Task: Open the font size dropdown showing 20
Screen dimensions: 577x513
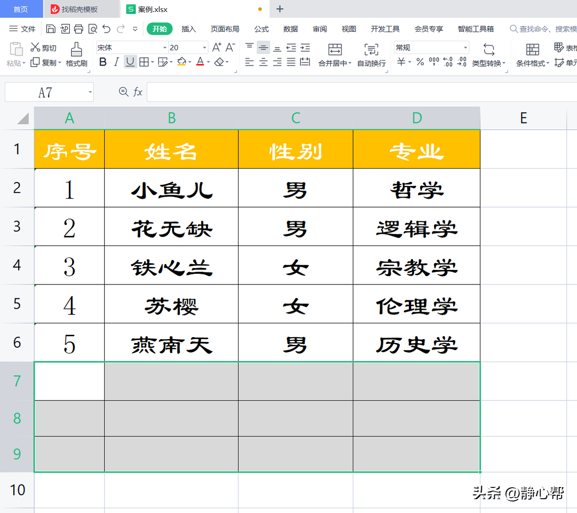Action: (204, 48)
